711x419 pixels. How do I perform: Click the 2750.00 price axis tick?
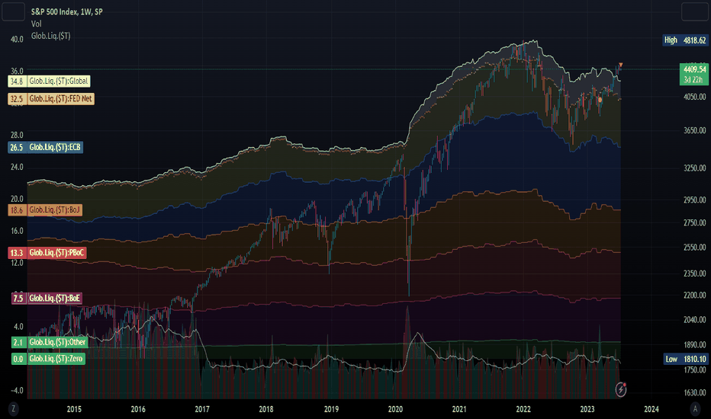(695, 223)
